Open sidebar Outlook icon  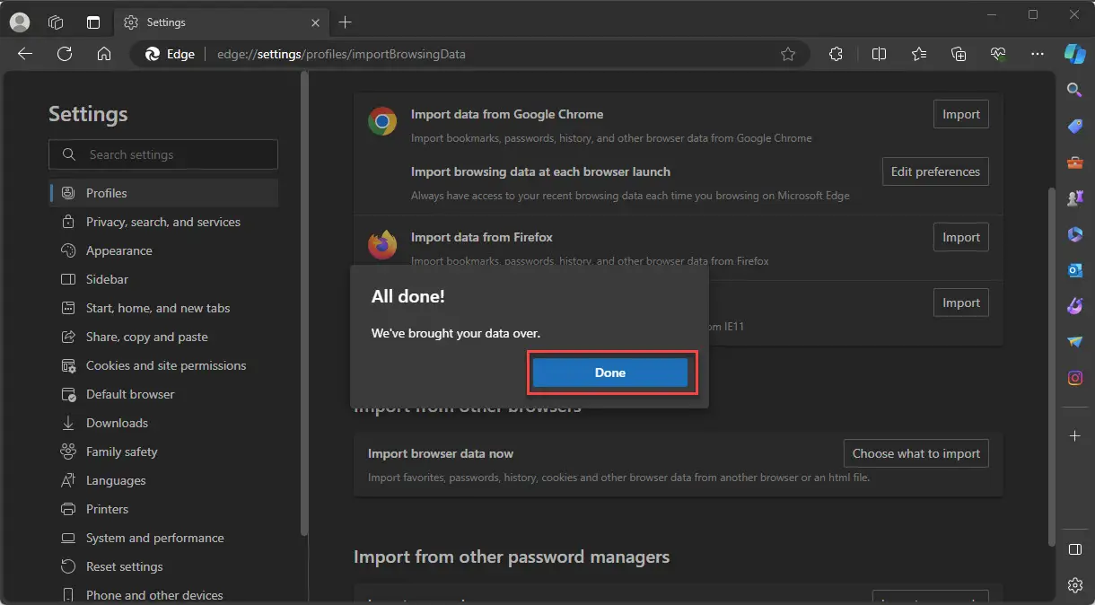click(x=1074, y=270)
